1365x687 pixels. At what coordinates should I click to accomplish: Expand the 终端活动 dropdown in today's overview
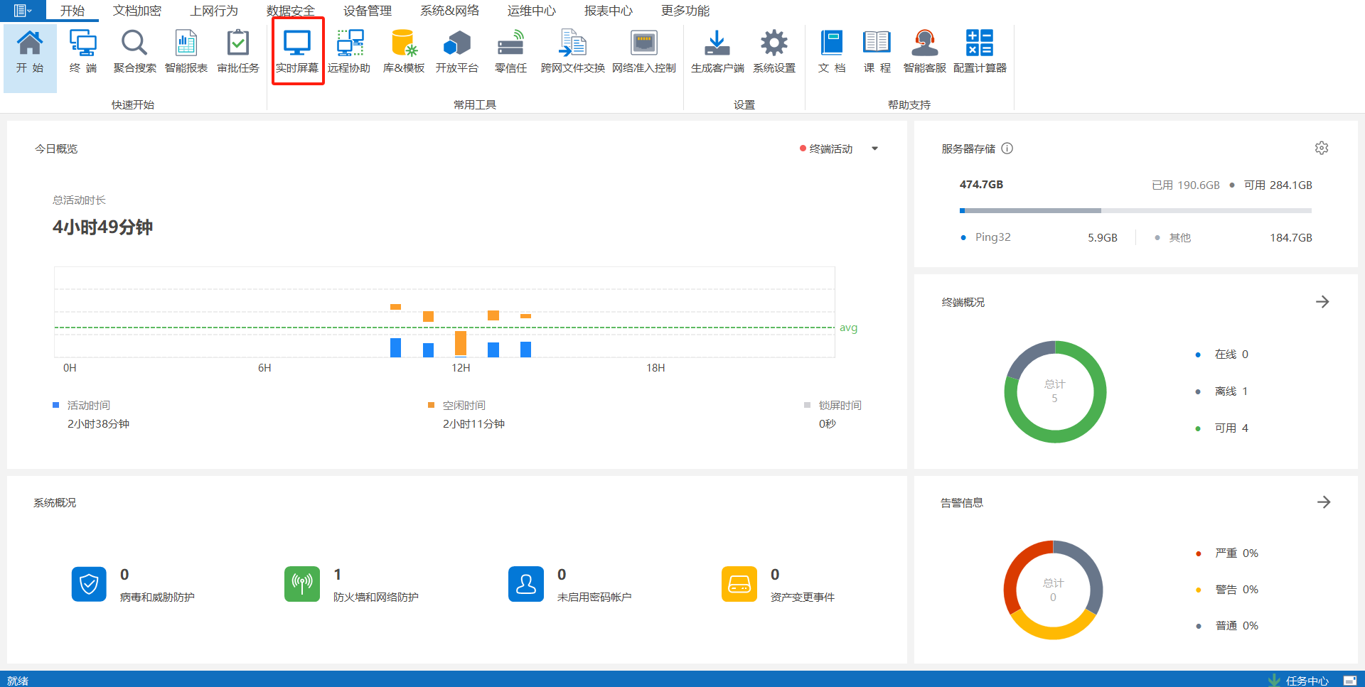[x=874, y=148]
